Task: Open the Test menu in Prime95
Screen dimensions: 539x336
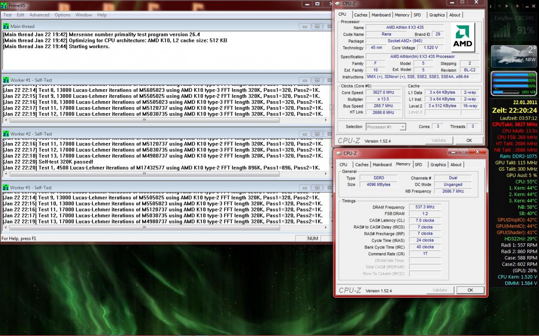Action: tap(7, 15)
